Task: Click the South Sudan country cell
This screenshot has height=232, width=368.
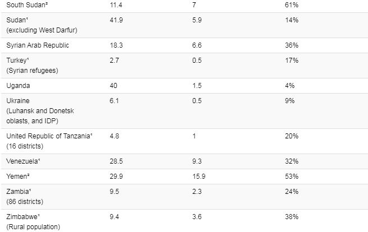Action: [26, 5]
